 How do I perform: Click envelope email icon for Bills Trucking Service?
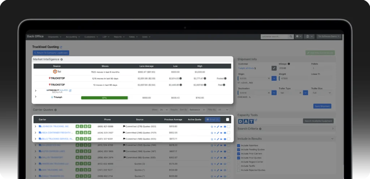coord(224,139)
